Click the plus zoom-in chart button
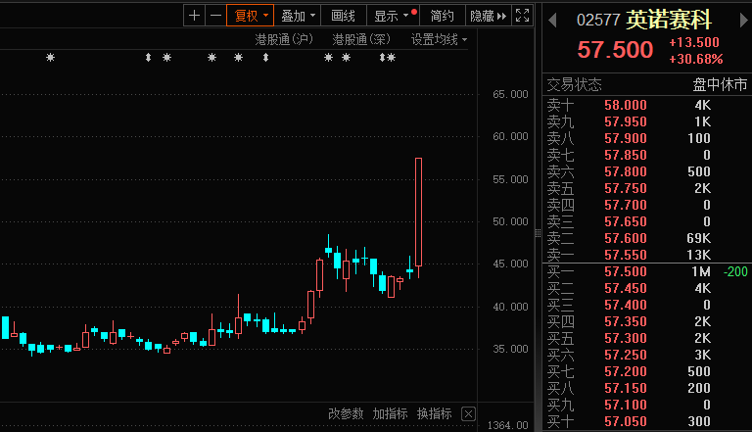 click(194, 16)
